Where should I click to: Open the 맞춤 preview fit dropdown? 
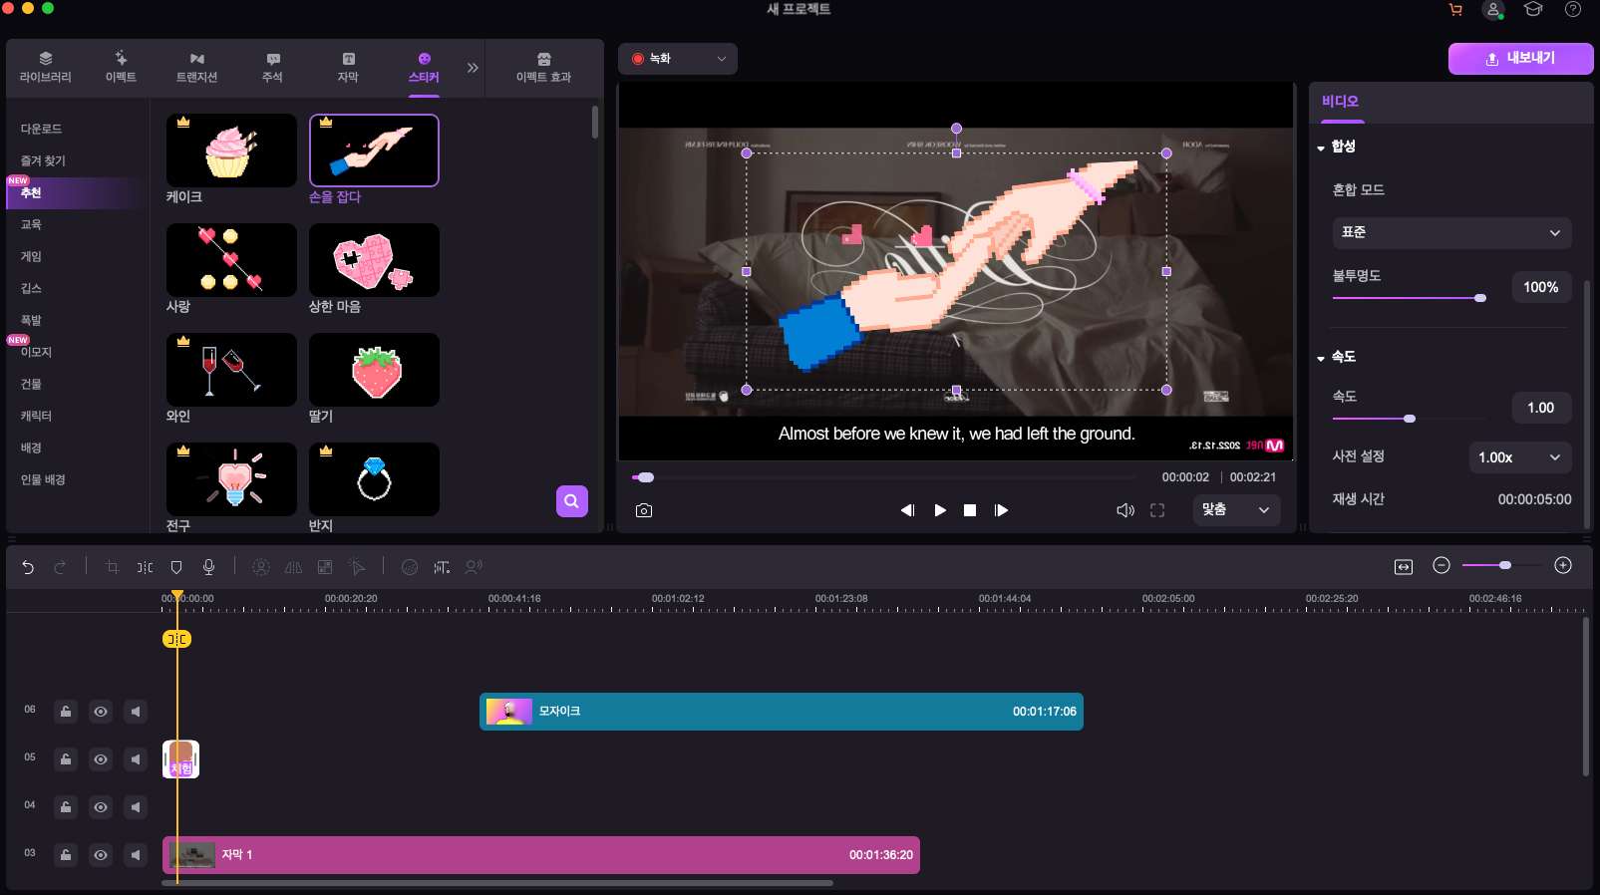coord(1236,510)
